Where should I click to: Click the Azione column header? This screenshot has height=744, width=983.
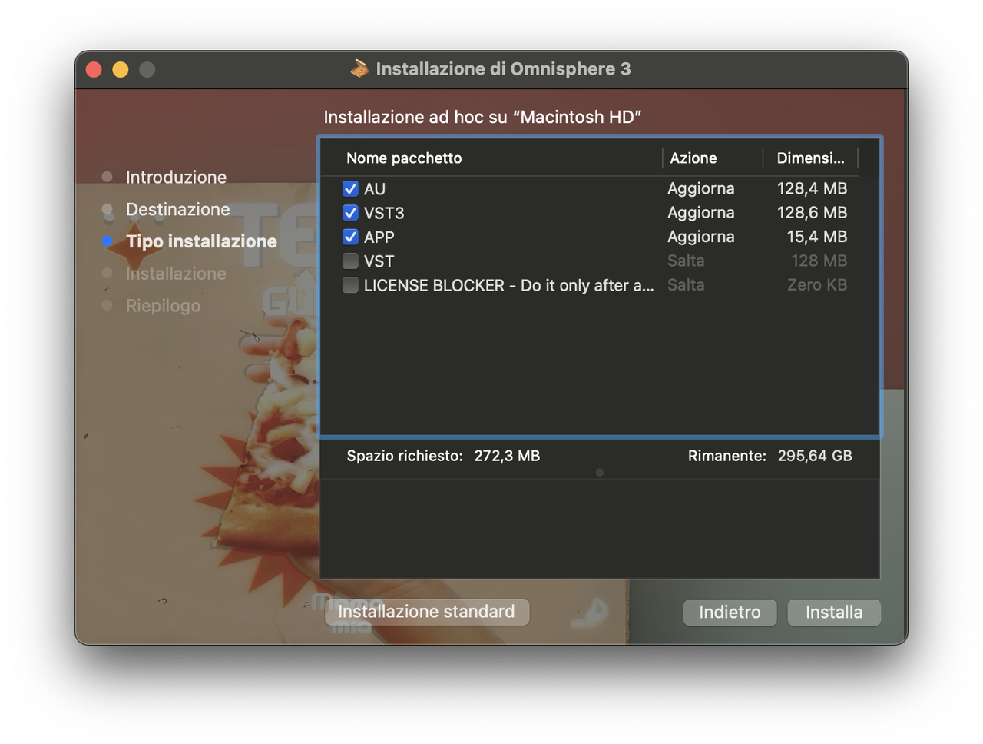(693, 158)
